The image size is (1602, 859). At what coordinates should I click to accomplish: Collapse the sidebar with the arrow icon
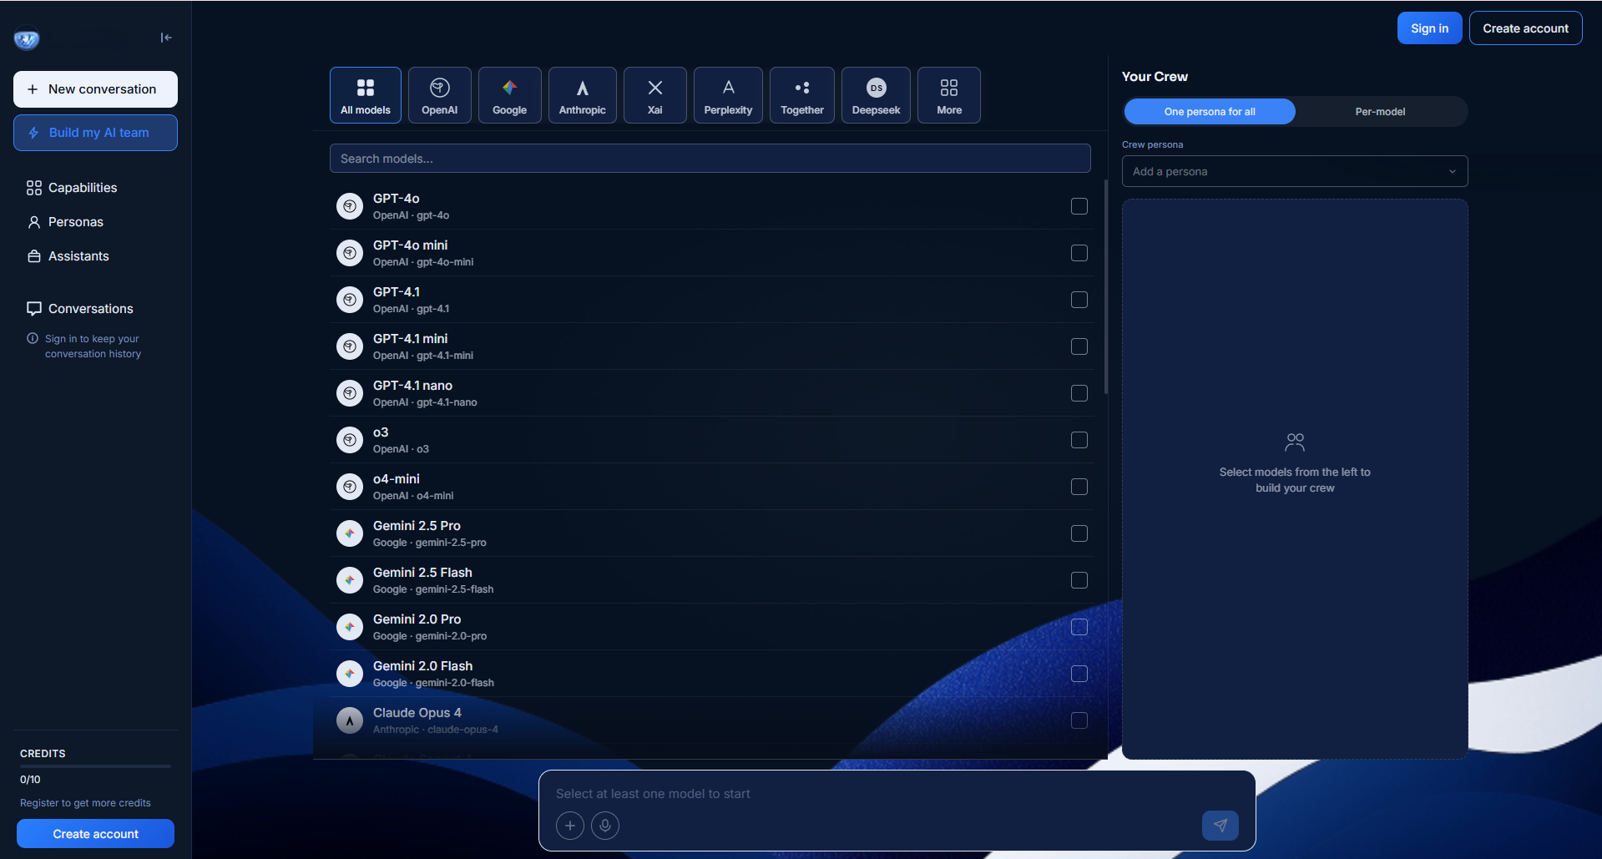166,38
